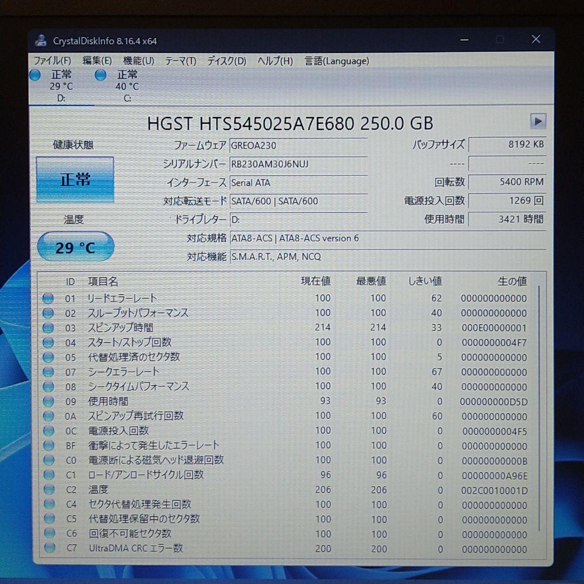Click the CrystalDiskInfo title bar app icon
This screenshot has height=584, width=584.
pyautogui.click(x=41, y=40)
